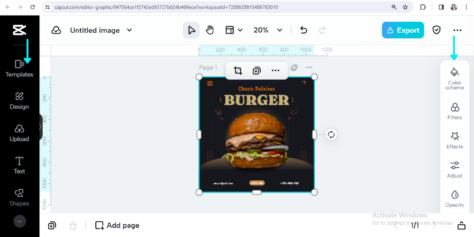The height and width of the screenshot is (237, 474).
Task: Click the Page 1 label
Action: pos(208,67)
